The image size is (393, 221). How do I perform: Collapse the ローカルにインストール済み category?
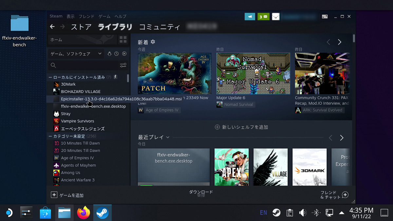pyautogui.click(x=50, y=77)
